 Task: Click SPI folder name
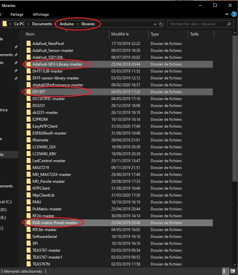click(x=35, y=243)
